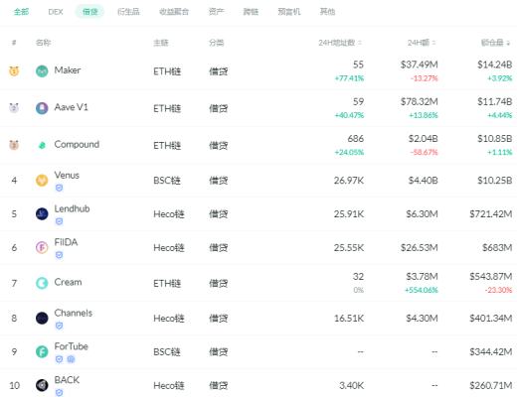This screenshot has height=397, width=517.
Task: Open the 跨链 cross-chain tab
Action: click(251, 12)
